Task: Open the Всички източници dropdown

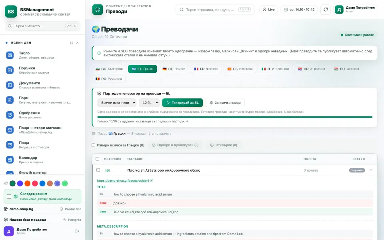Action: click(117, 103)
